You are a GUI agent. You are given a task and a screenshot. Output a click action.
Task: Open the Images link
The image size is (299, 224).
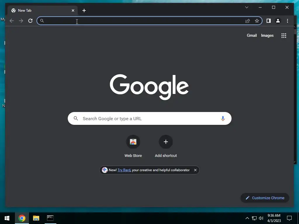coord(267,35)
